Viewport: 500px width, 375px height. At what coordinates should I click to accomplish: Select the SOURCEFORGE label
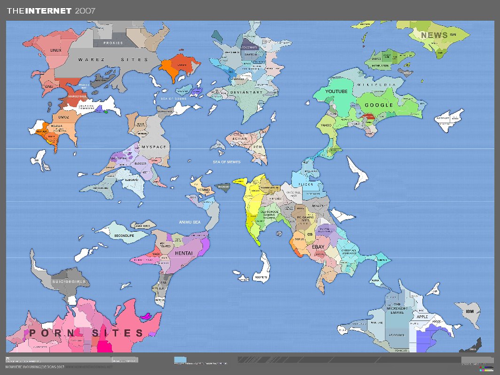tap(77, 96)
